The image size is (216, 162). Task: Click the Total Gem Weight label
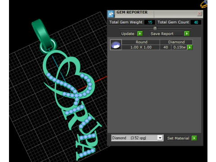(x=126, y=22)
